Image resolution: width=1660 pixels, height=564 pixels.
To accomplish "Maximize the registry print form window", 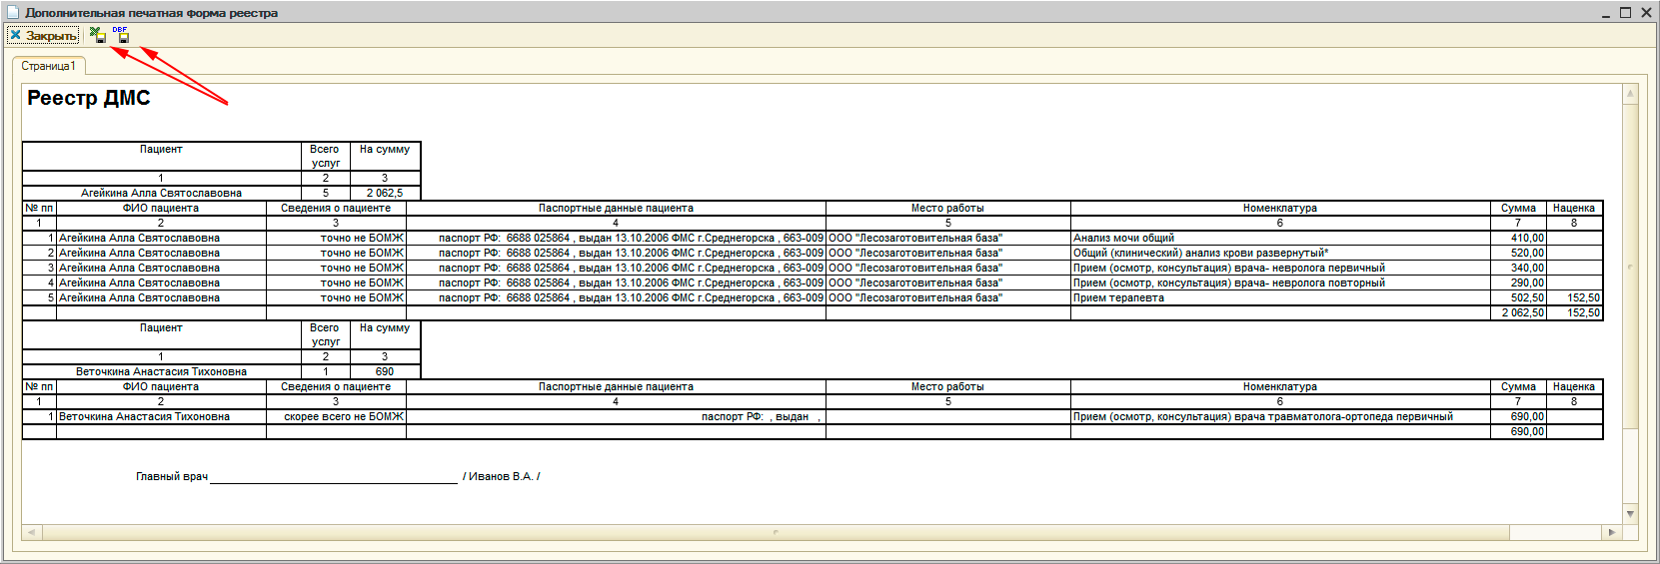I will 1625,13.
